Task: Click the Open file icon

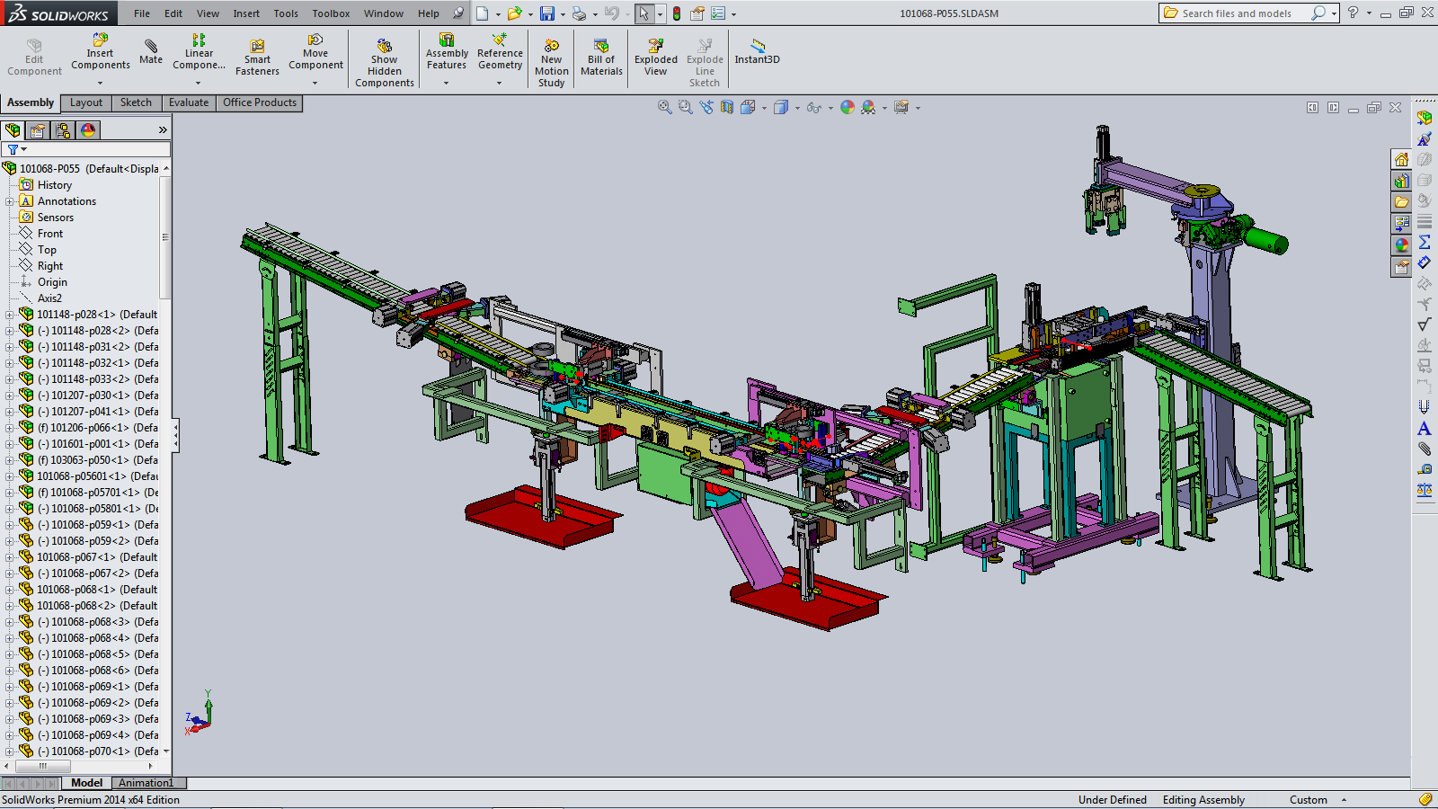Action: tap(514, 13)
